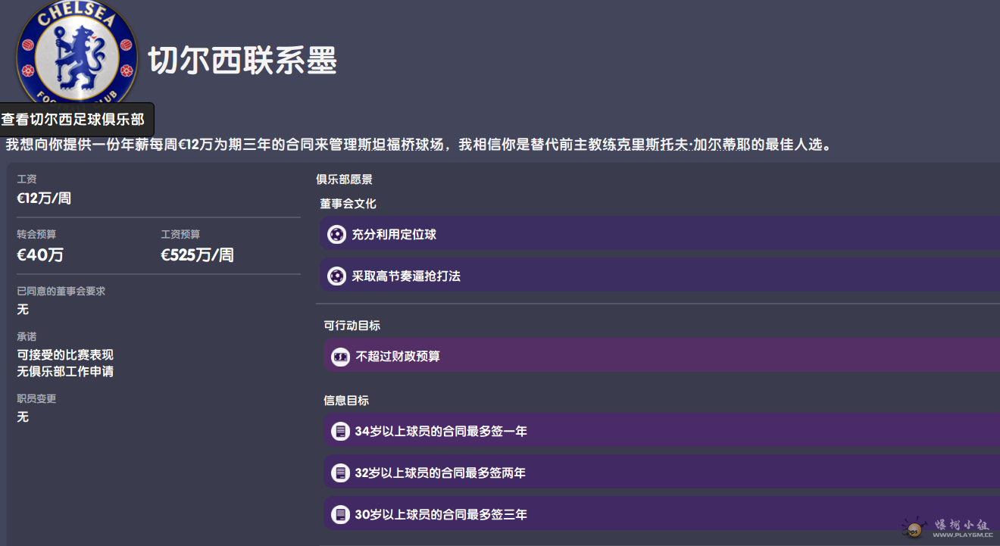Viewport: 1000px width, 546px height.
Task: Click the 爆棚小组 watermark logo
Action: pyautogui.click(x=915, y=527)
